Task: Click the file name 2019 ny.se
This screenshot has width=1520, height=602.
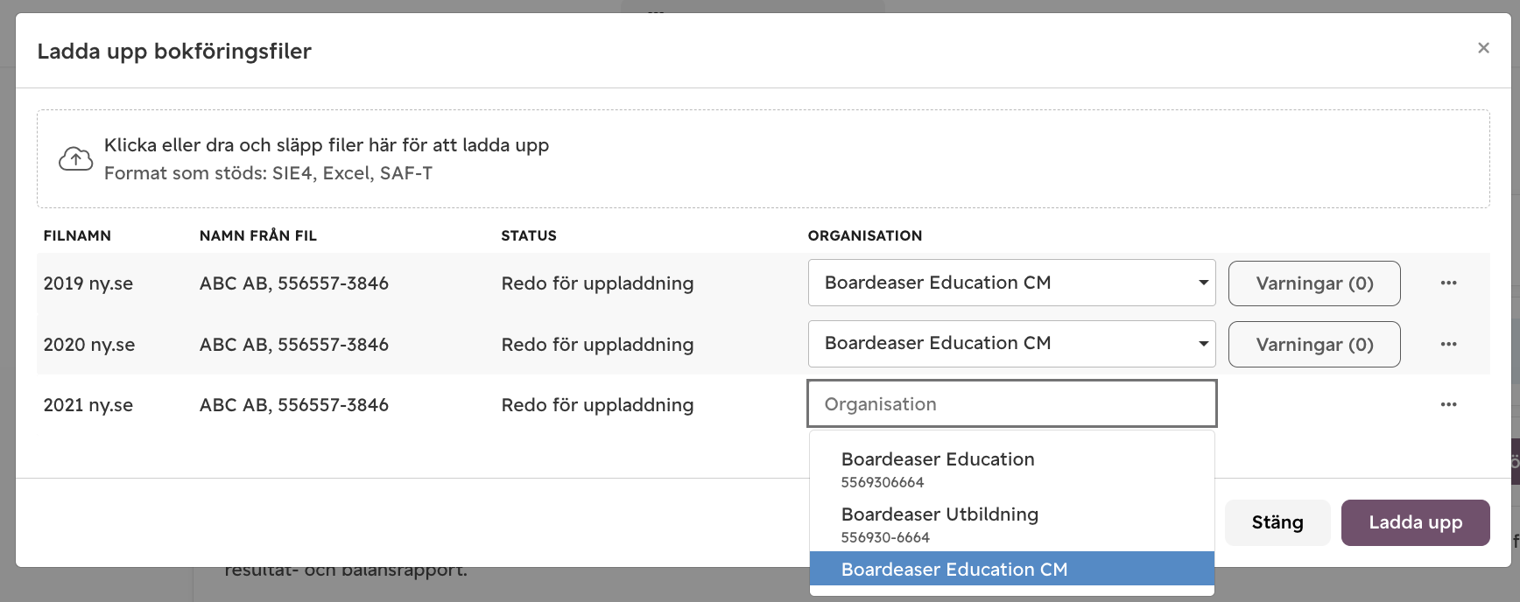Action: point(88,283)
